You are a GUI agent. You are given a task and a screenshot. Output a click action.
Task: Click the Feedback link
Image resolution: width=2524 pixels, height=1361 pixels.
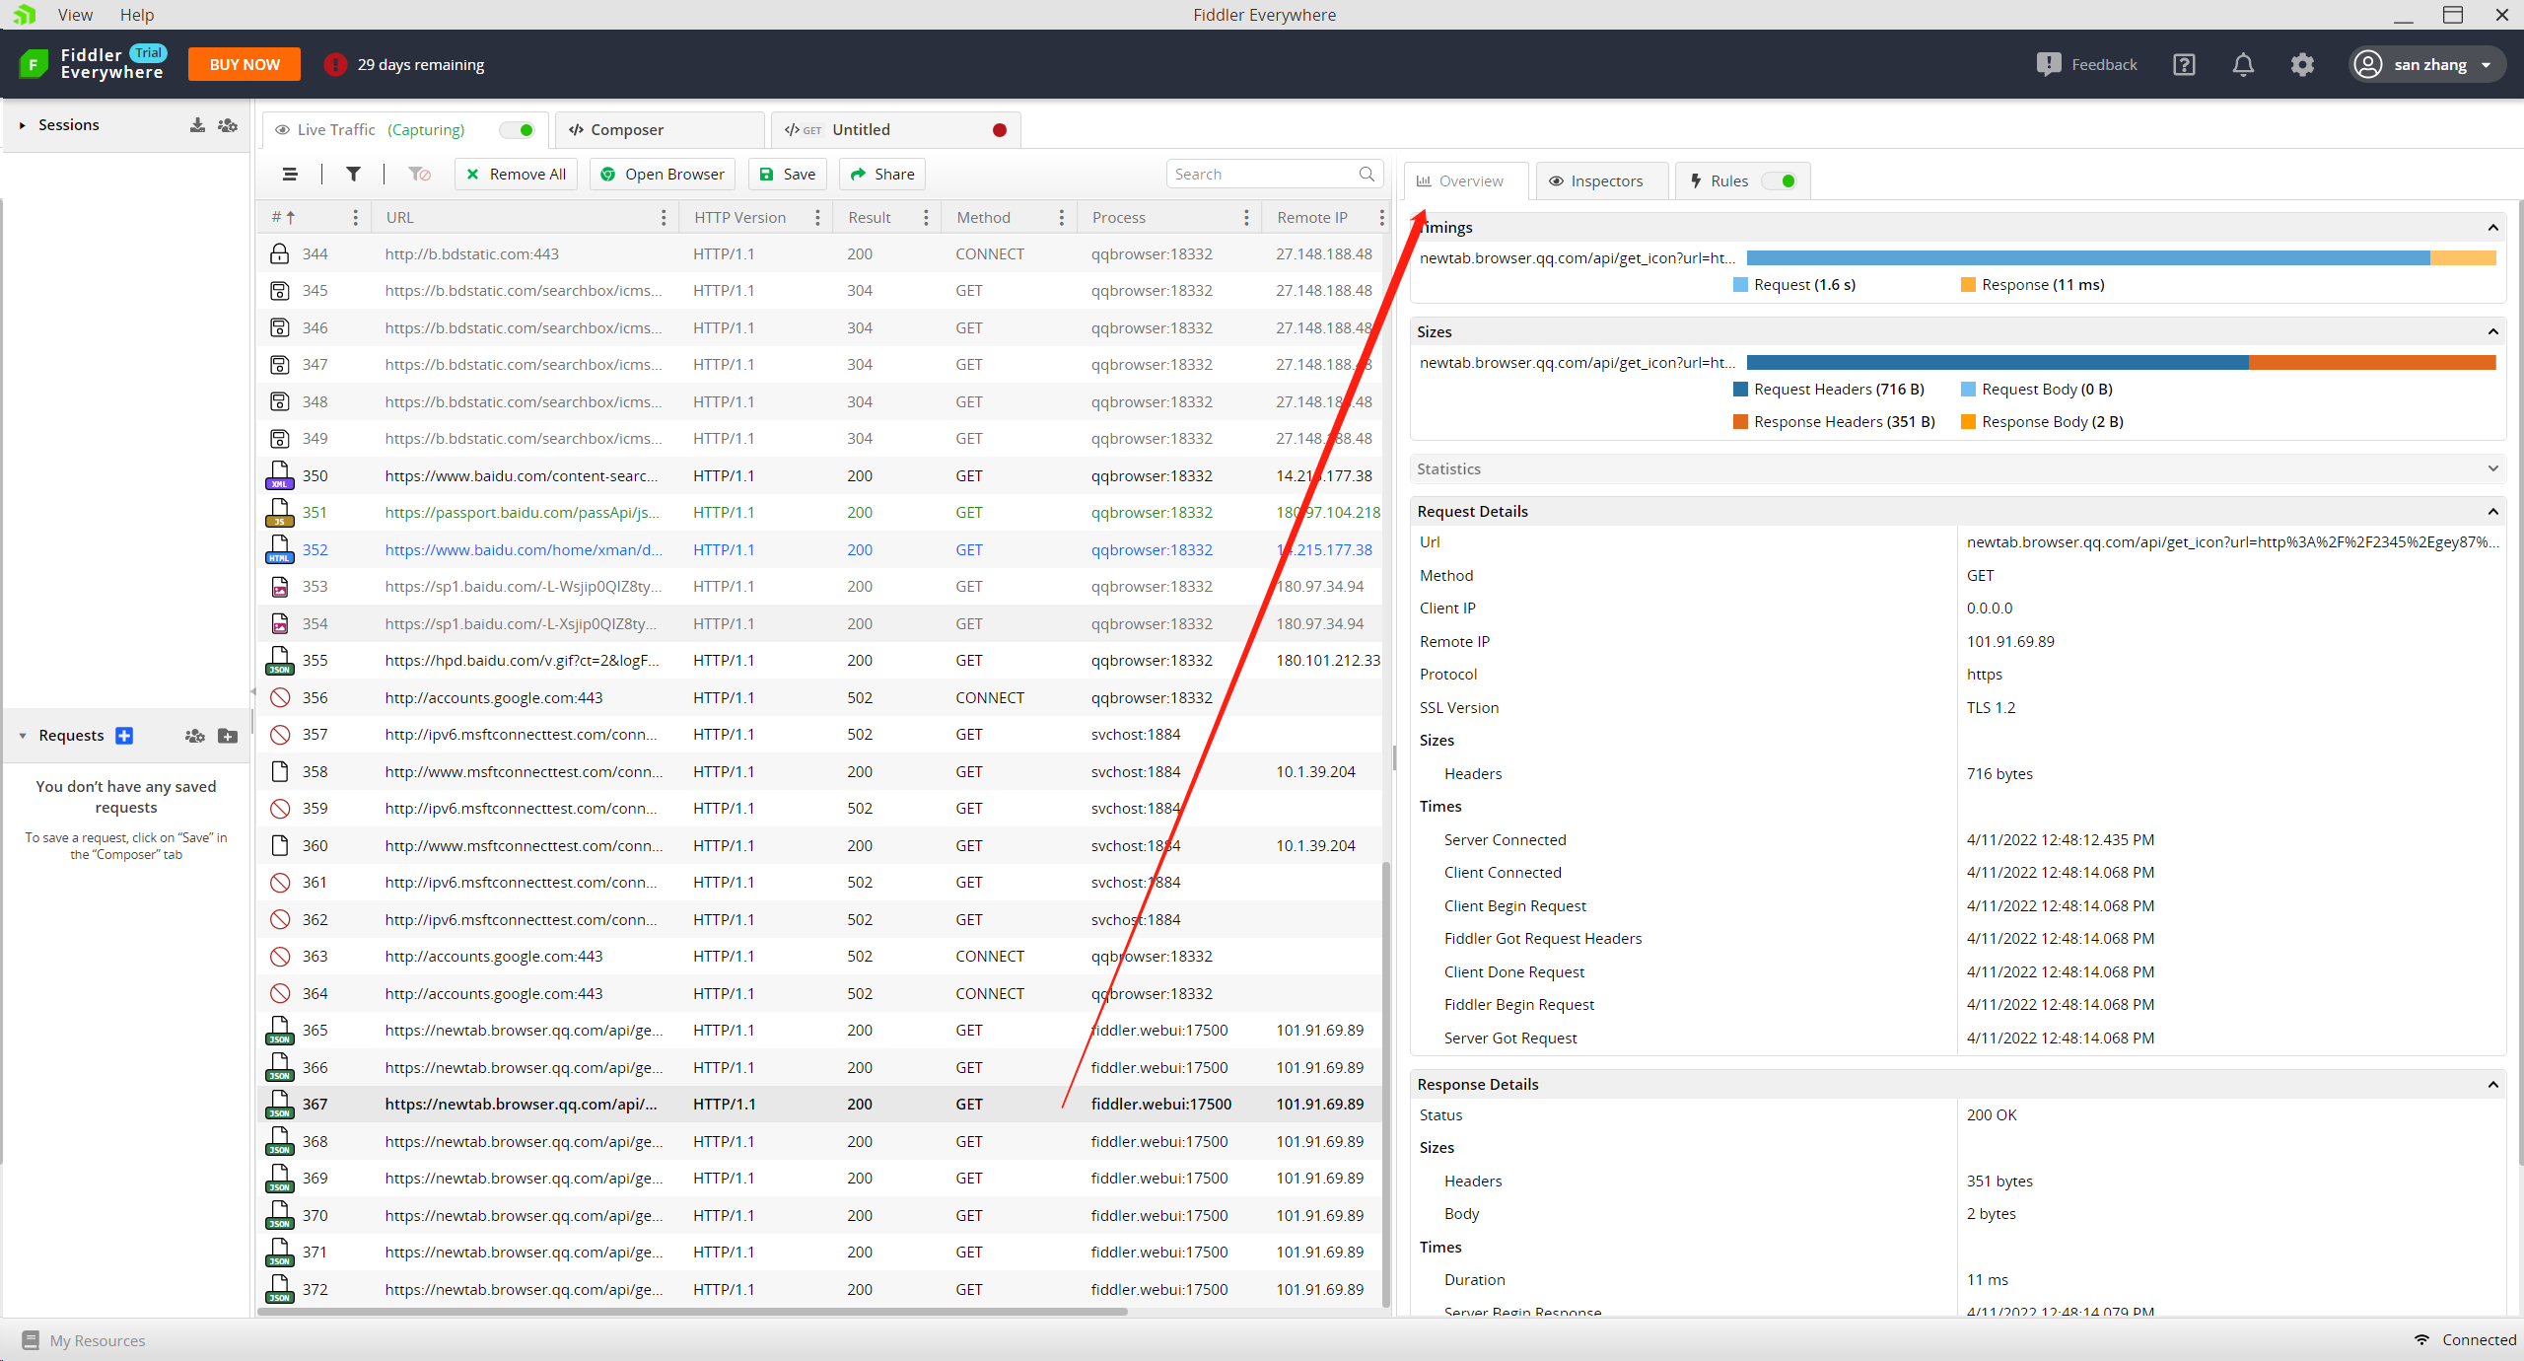pos(2104,65)
